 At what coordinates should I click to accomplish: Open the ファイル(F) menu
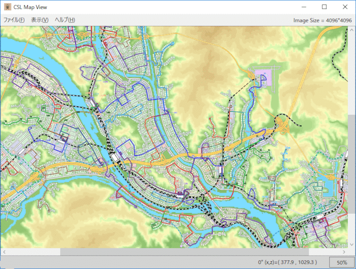pyautogui.click(x=14, y=20)
